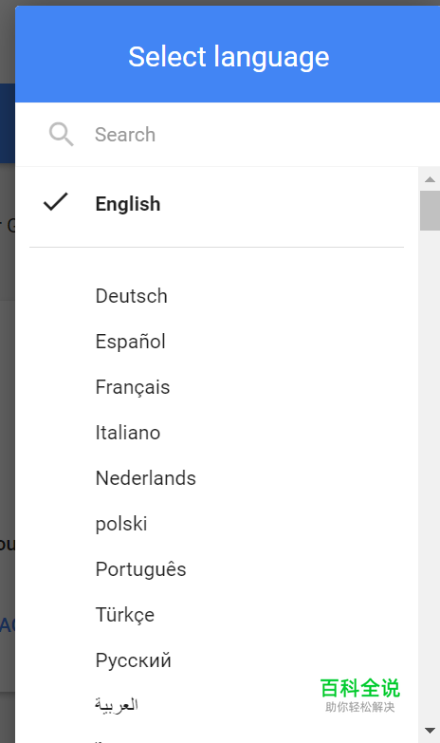Image resolution: width=440 pixels, height=743 pixels.
Task: Click the scrollbar track below the thumb
Action: click(x=431, y=474)
